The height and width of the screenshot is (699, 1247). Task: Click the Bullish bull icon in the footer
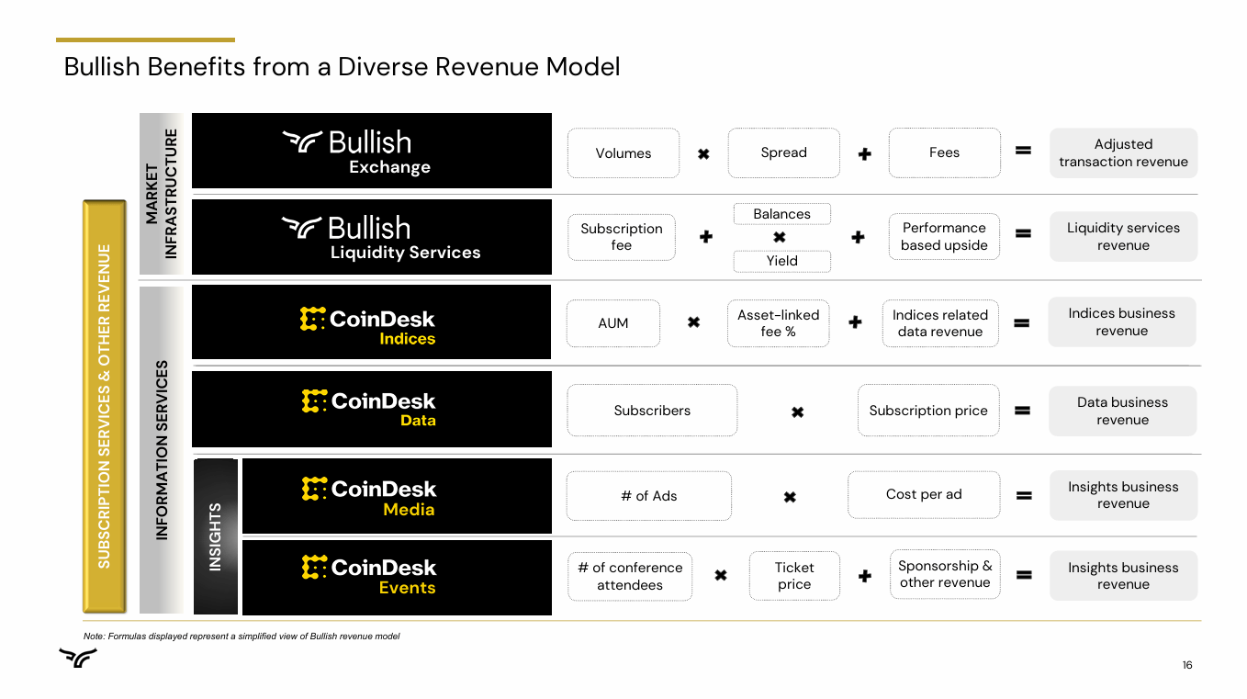(77, 658)
